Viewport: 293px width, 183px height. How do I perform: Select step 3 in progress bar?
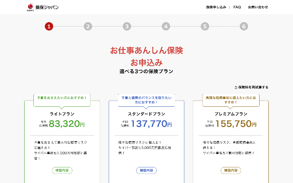(x=127, y=26)
